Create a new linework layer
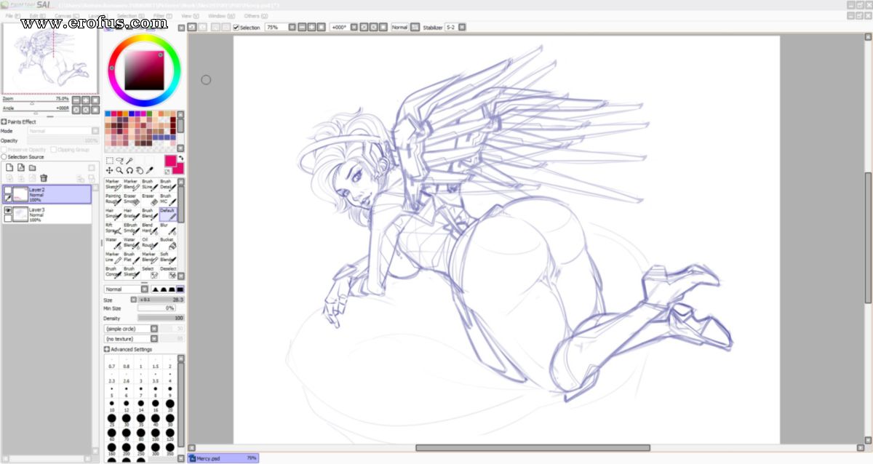 (21, 168)
